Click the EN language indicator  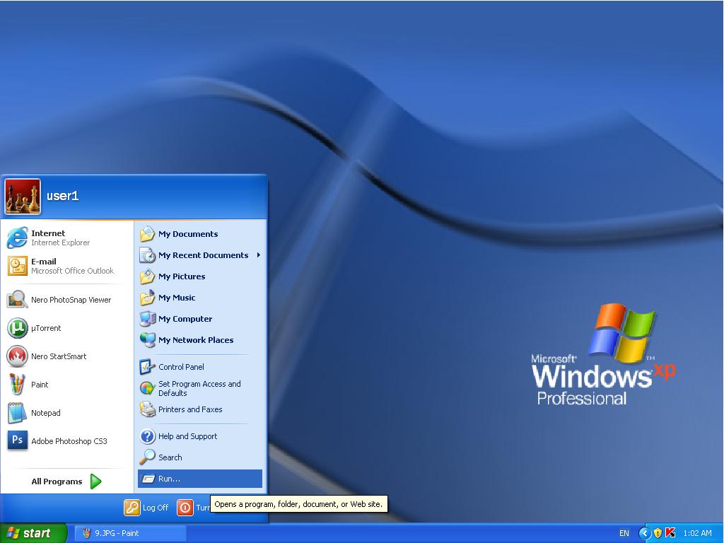tap(624, 533)
